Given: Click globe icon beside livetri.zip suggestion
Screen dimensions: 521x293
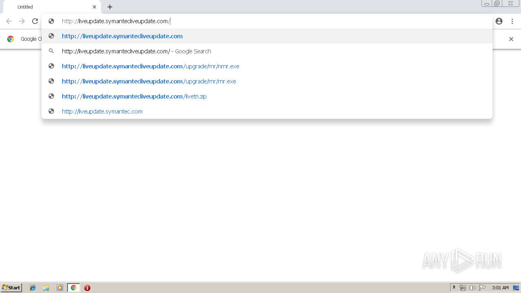Looking at the screenshot, I should point(51,96).
